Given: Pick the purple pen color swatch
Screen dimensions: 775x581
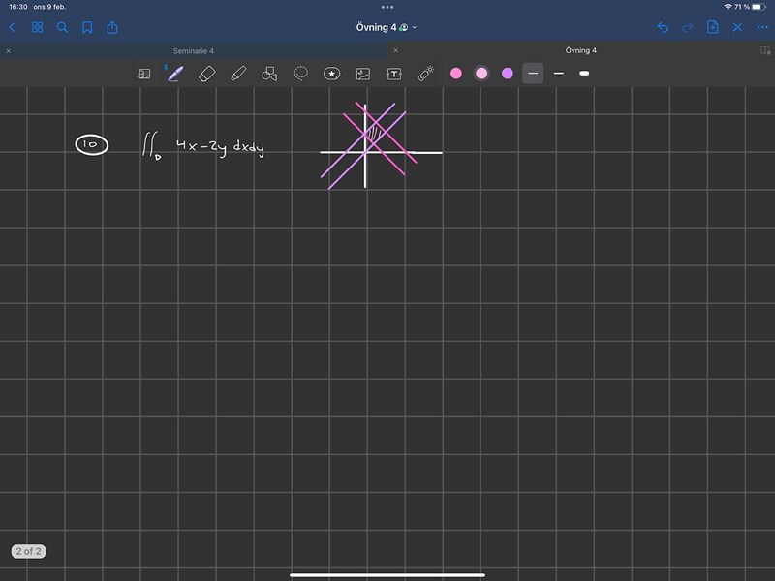Looking at the screenshot, I should pos(507,74).
